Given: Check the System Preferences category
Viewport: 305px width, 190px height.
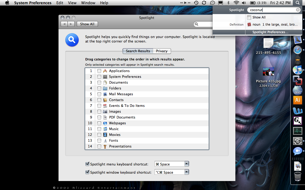Looking at the screenshot, I should coord(99,77).
